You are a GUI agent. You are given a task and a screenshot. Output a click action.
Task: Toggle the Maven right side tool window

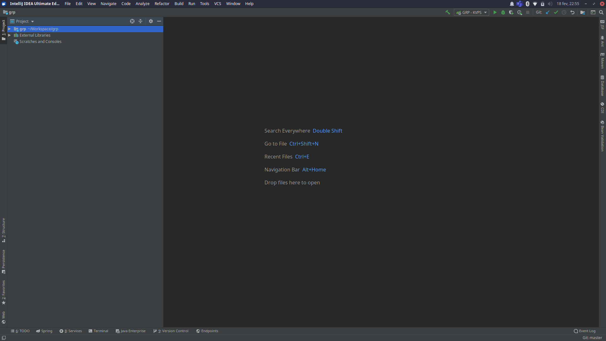click(602, 61)
